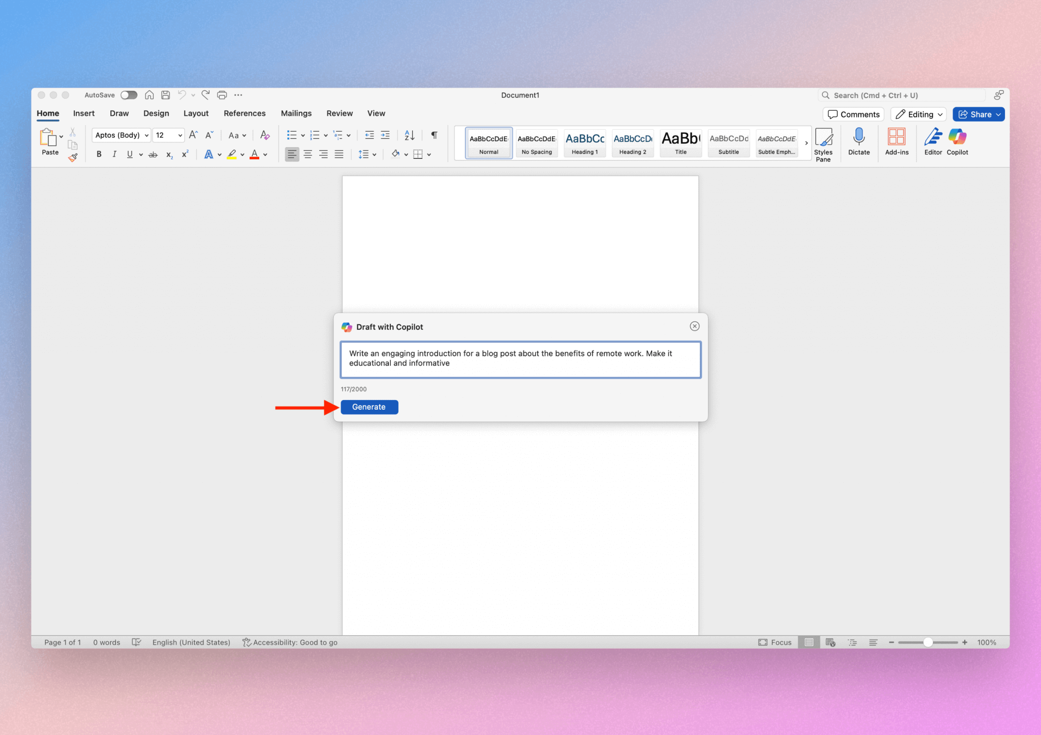Open the Add-ins panel
The height and width of the screenshot is (735, 1041).
pos(897,143)
